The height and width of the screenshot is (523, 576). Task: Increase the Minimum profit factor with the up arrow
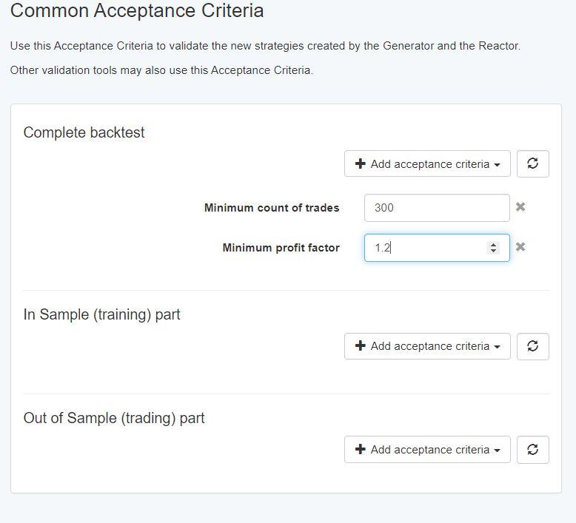click(493, 245)
